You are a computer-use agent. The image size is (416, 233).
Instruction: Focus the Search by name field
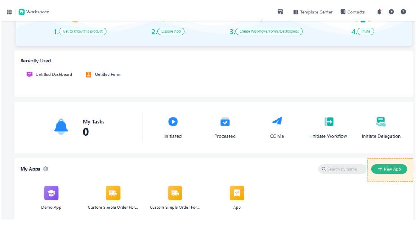coord(342,169)
